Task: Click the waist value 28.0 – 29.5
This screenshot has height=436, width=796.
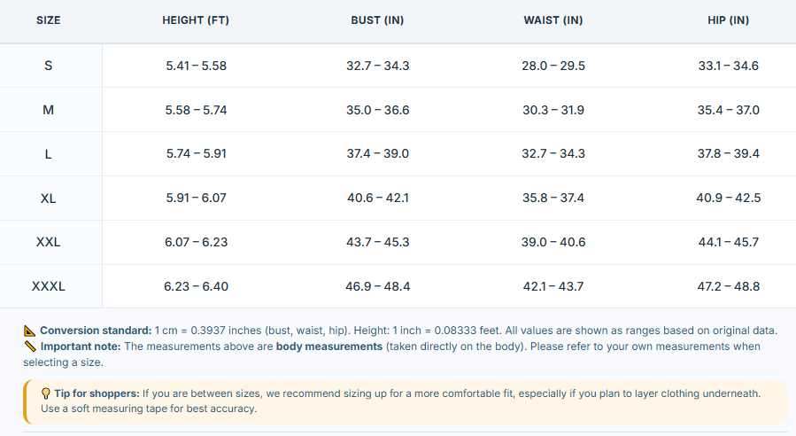Action: [x=553, y=66]
